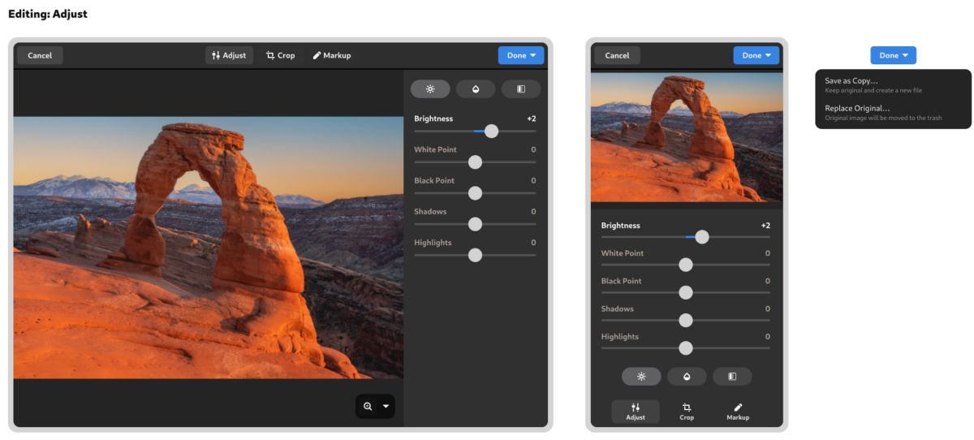Click the zoom magnifier icon over the photo
This screenshot has height=440, width=974.
(368, 406)
